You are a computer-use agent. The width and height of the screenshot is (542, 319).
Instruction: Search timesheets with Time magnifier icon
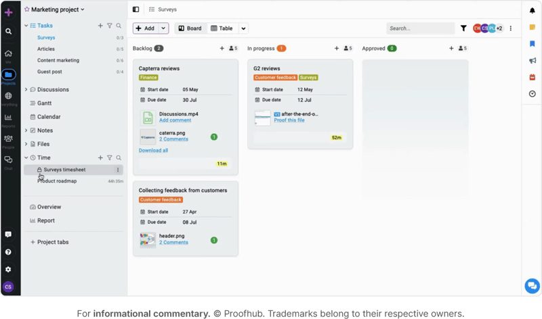[x=119, y=157]
